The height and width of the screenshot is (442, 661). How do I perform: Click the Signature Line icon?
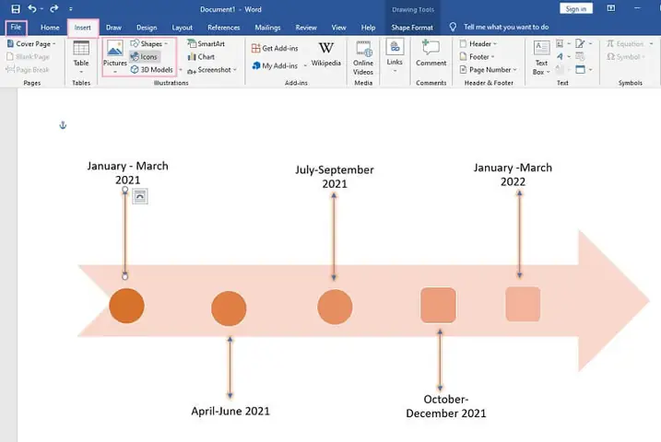pos(580,43)
